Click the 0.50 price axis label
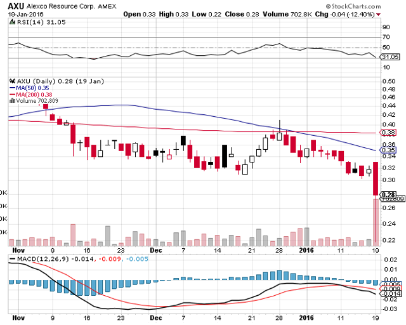The height and width of the screenshot is (325, 406). pos(389,81)
